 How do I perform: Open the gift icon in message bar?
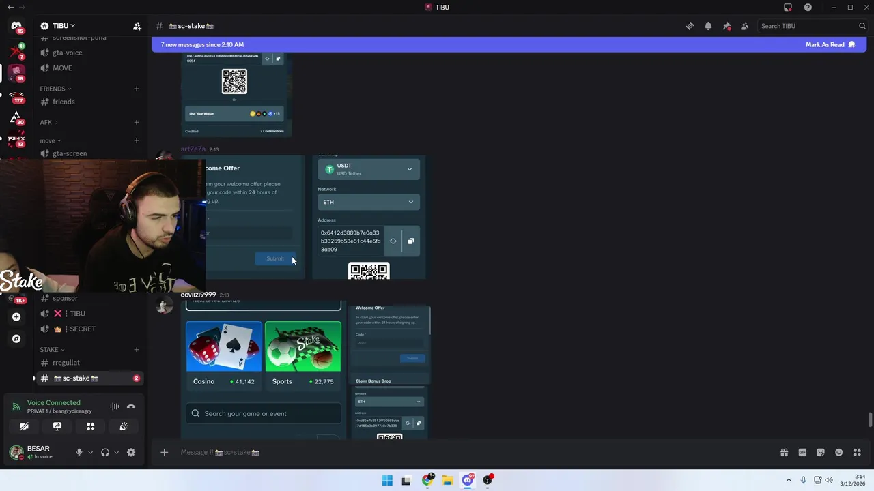(784, 452)
